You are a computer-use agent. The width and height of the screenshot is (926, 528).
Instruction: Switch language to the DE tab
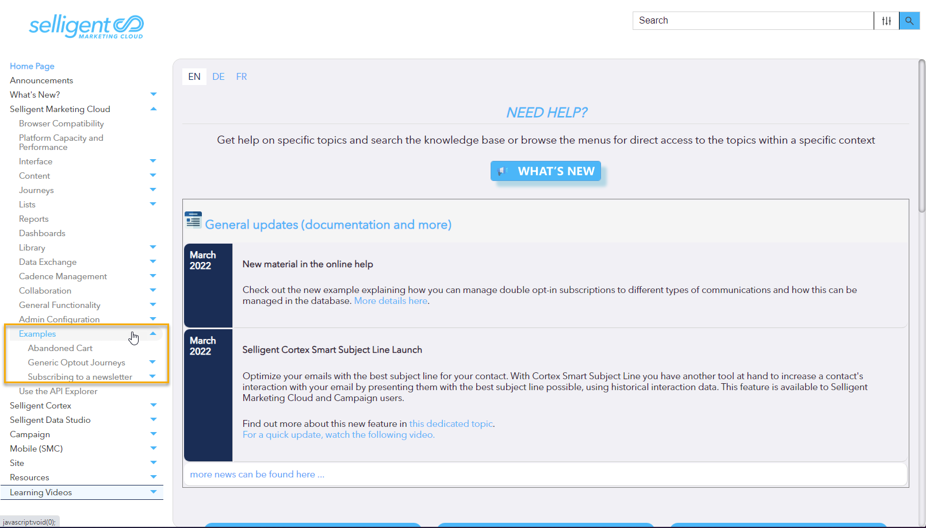(219, 77)
